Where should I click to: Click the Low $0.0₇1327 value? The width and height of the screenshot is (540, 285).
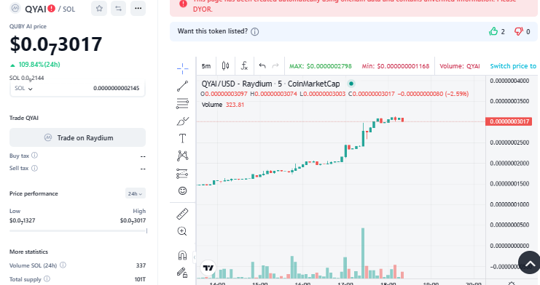coord(23,221)
